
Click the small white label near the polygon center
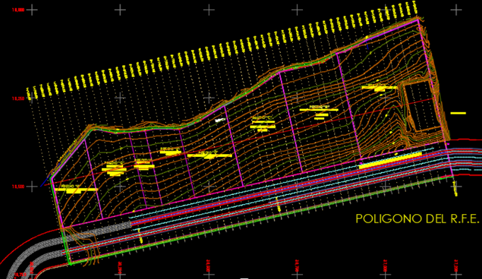220,120
